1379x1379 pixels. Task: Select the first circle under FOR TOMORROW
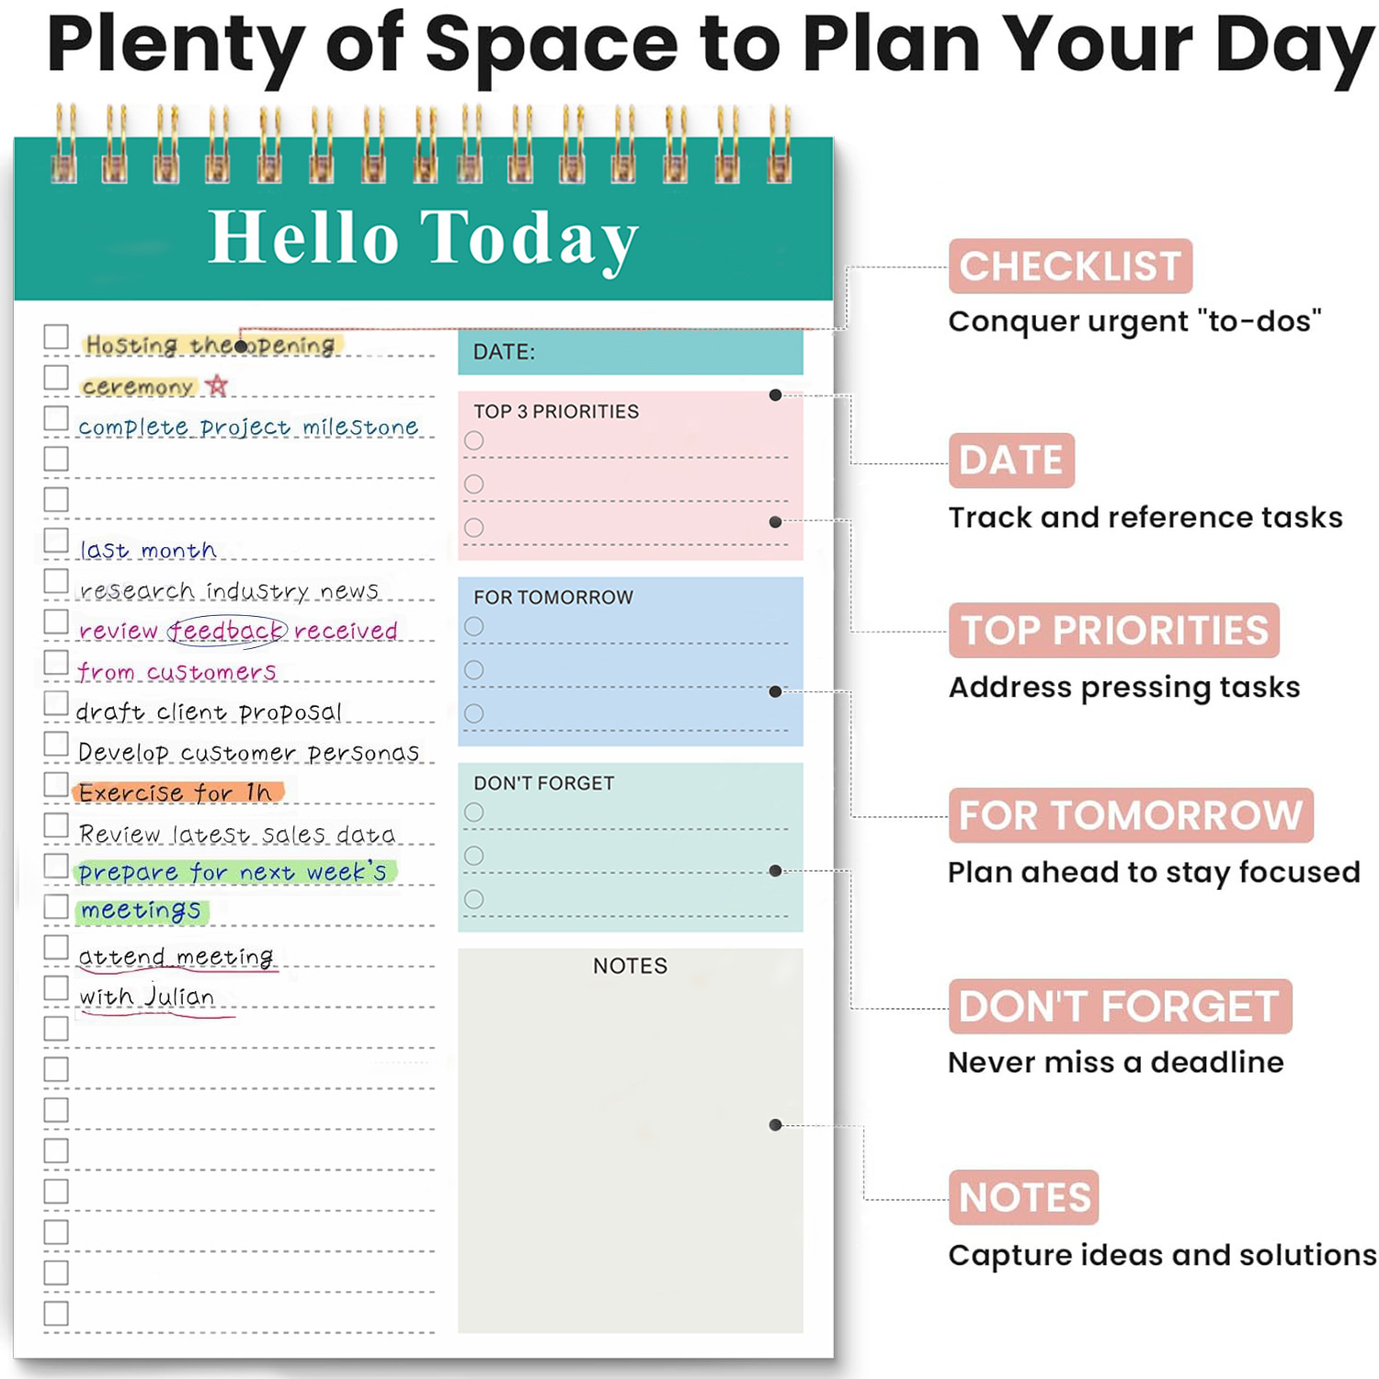tap(474, 626)
